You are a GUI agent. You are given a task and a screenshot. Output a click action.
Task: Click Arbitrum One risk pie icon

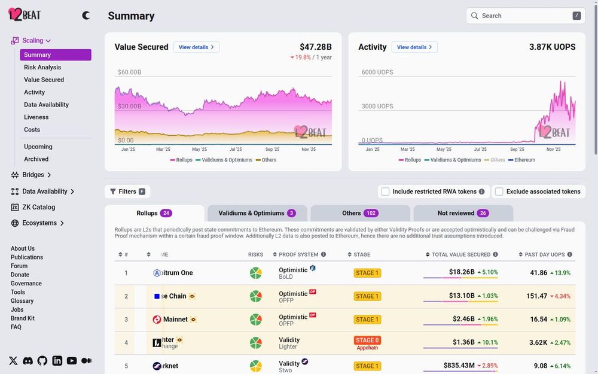[x=256, y=273]
